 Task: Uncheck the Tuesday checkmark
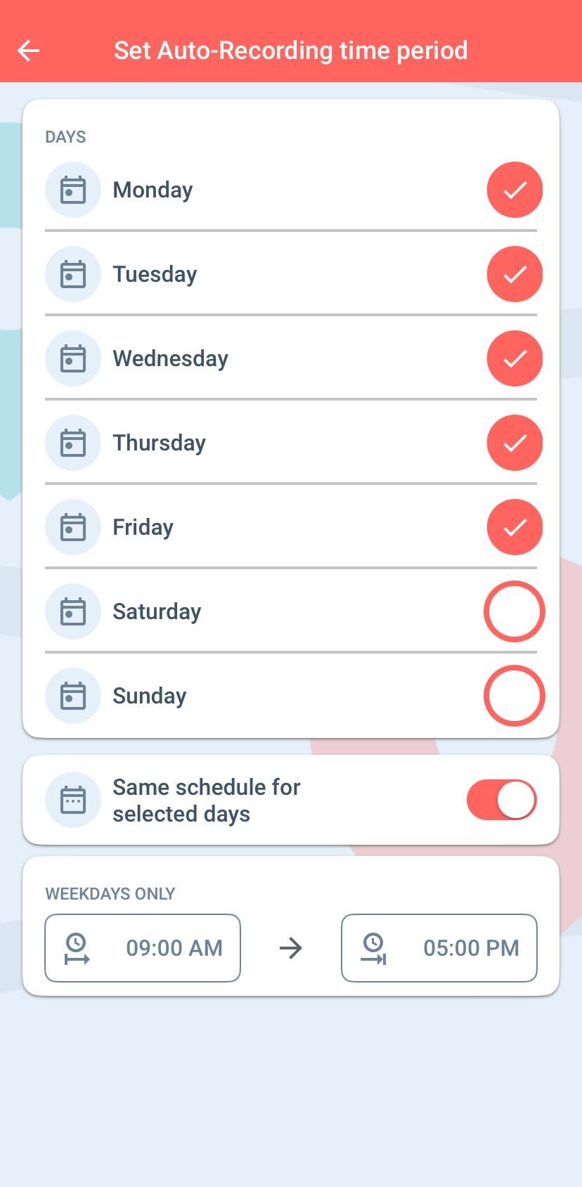tap(515, 274)
